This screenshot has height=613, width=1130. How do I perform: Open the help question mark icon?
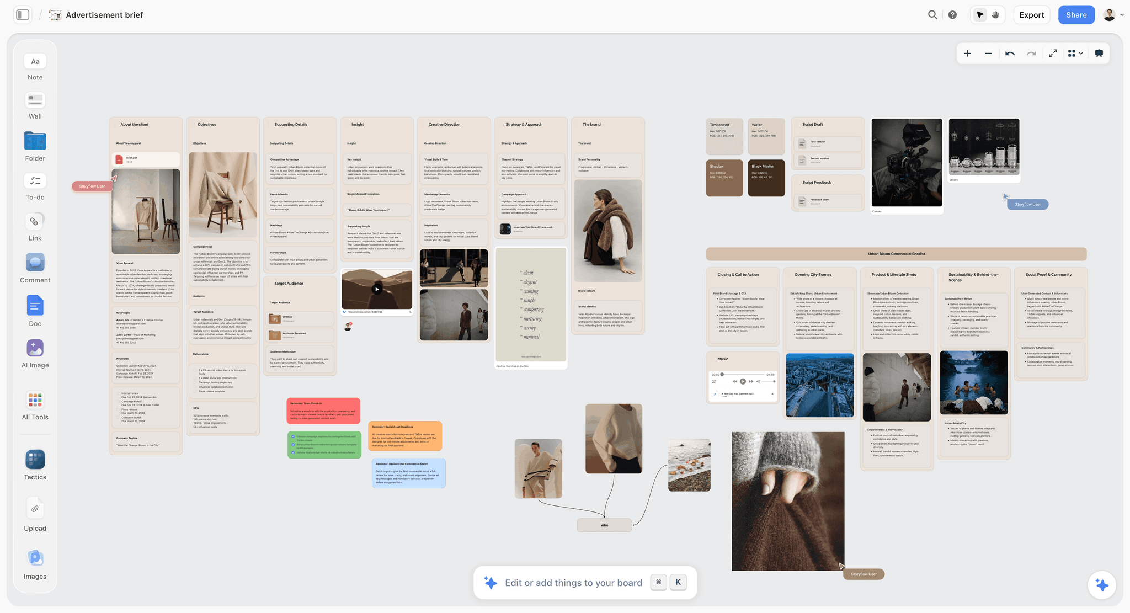952,15
